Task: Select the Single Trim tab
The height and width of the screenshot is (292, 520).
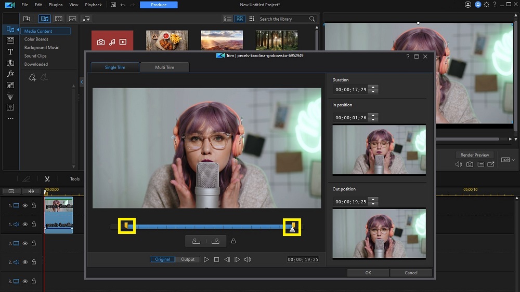Action: [115, 67]
